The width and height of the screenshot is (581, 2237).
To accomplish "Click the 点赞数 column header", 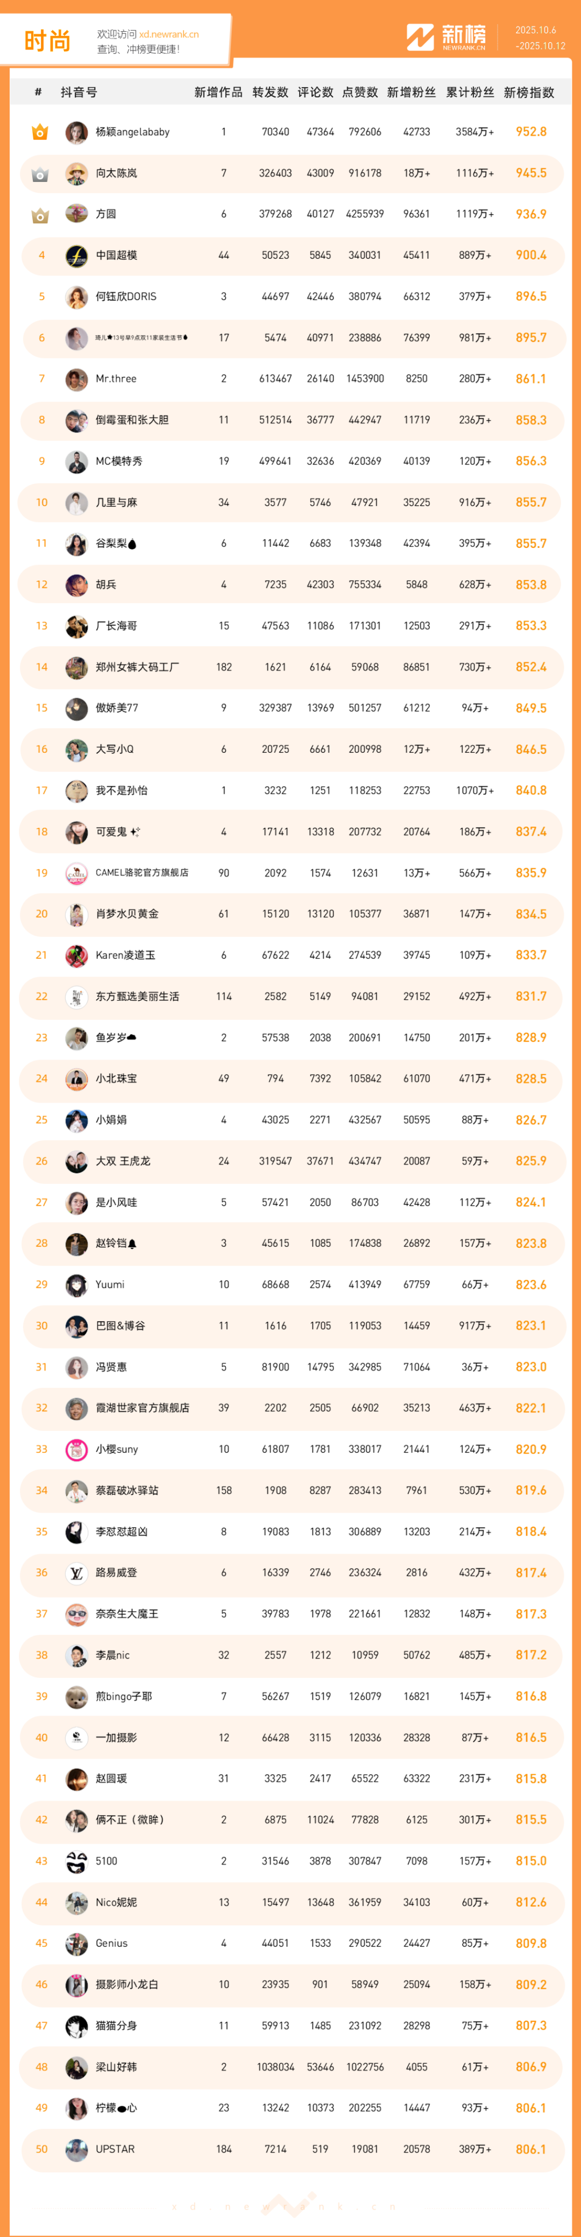I will tap(359, 92).
